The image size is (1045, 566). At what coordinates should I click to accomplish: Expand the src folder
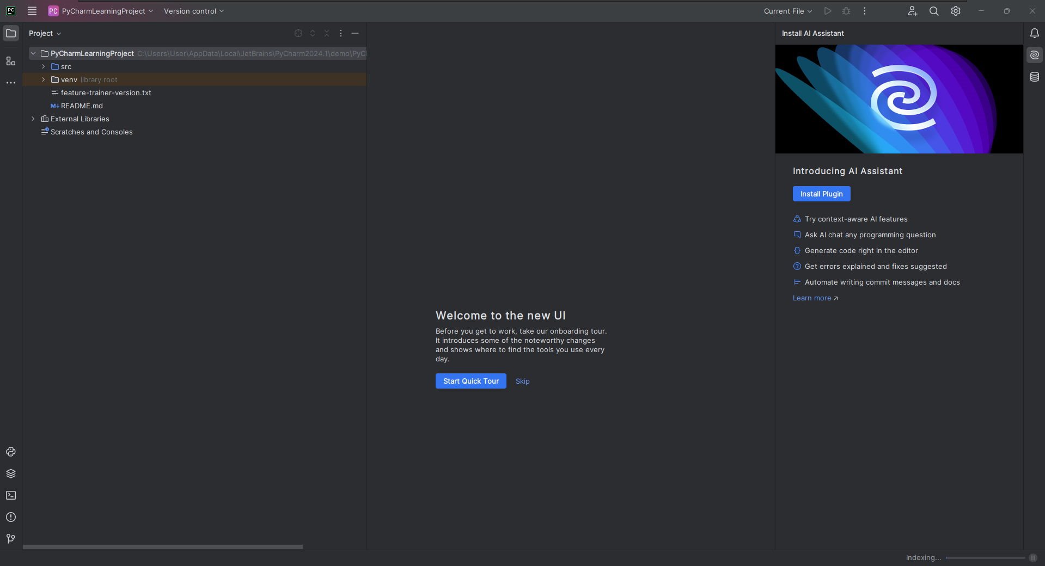coord(44,66)
